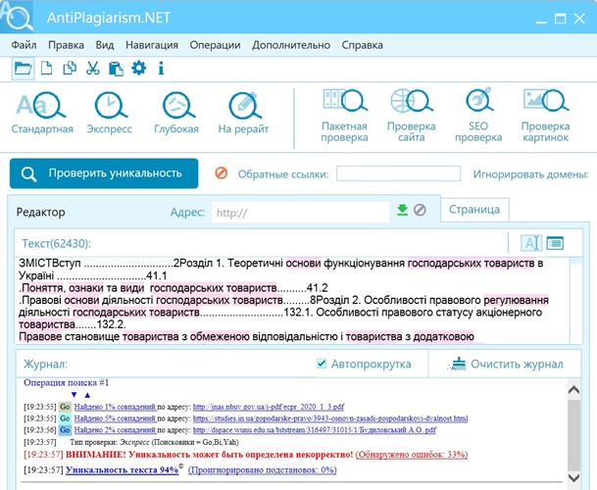Select the Экспресс check mode

tap(110, 113)
